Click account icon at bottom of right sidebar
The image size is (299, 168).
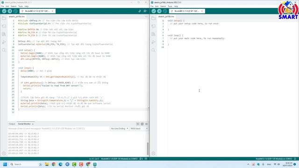[x=153, y=154]
